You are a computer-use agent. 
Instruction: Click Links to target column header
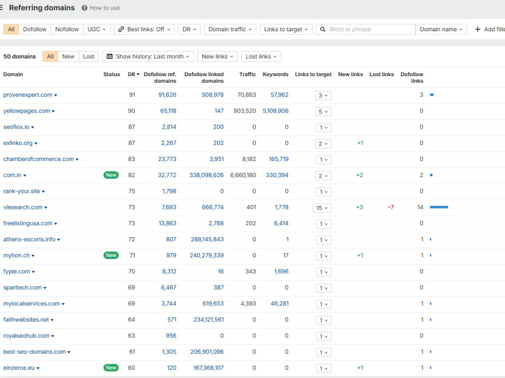click(313, 74)
